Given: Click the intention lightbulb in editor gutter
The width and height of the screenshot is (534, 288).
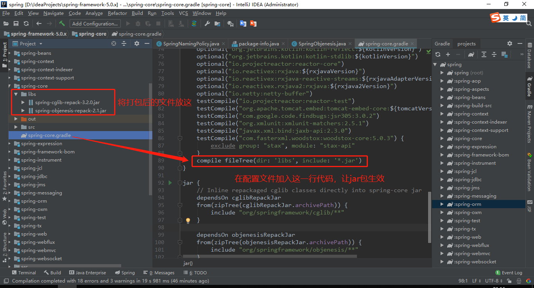Looking at the screenshot, I should [x=188, y=220].
